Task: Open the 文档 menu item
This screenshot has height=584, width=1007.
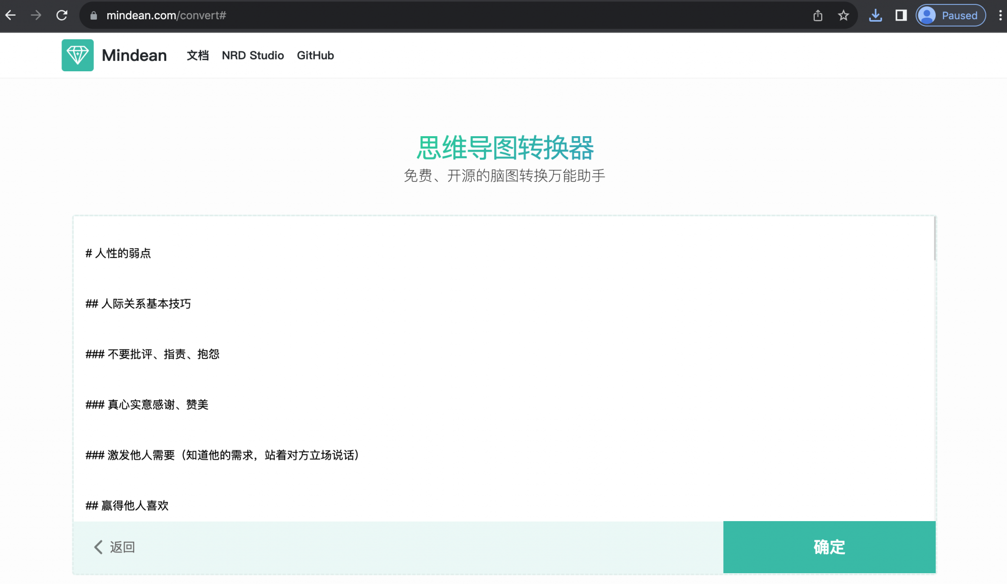Action: coord(198,55)
